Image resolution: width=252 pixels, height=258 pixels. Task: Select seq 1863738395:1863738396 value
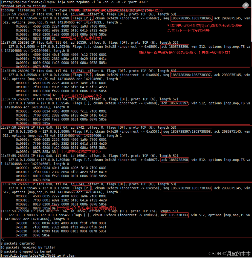click(x=191, y=18)
